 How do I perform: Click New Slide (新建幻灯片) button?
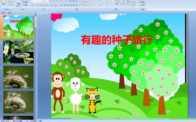(x=18, y=3)
